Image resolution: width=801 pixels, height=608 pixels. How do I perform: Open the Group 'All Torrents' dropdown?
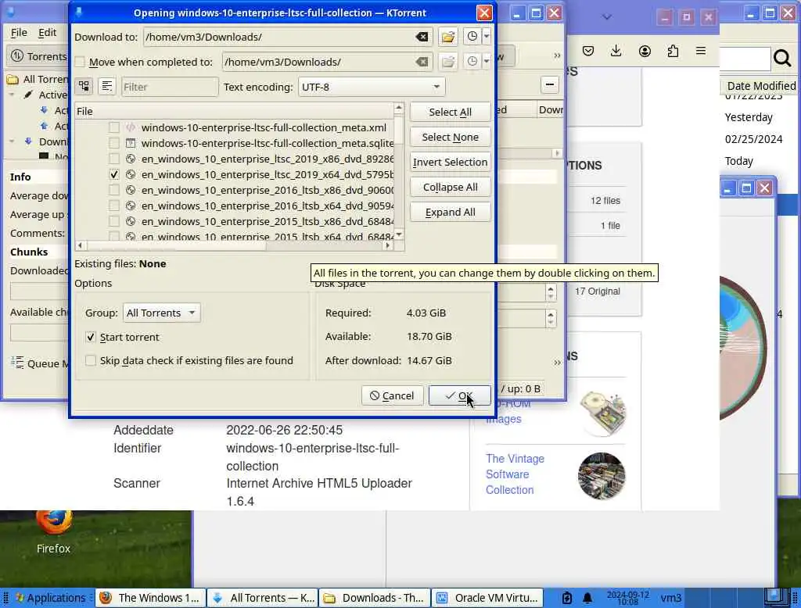click(x=161, y=313)
